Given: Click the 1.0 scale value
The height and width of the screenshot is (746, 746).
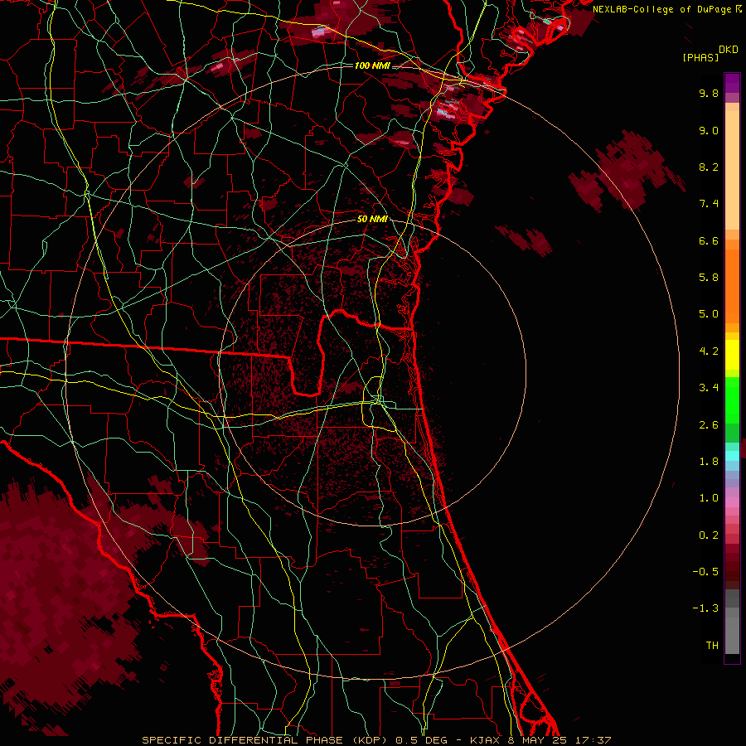Looking at the screenshot, I should pyautogui.click(x=709, y=498).
